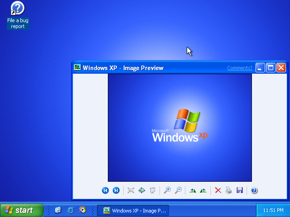Go to the next image

[x=116, y=190]
